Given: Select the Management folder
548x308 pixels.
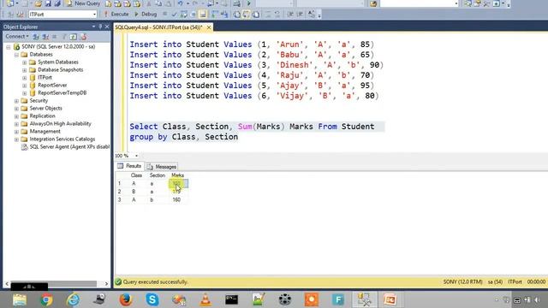Looking at the screenshot, I should [x=45, y=131].
